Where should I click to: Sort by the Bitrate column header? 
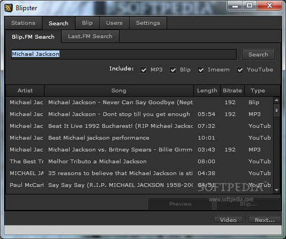click(232, 91)
